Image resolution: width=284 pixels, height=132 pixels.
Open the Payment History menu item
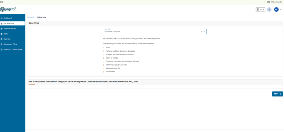[x=12, y=29]
